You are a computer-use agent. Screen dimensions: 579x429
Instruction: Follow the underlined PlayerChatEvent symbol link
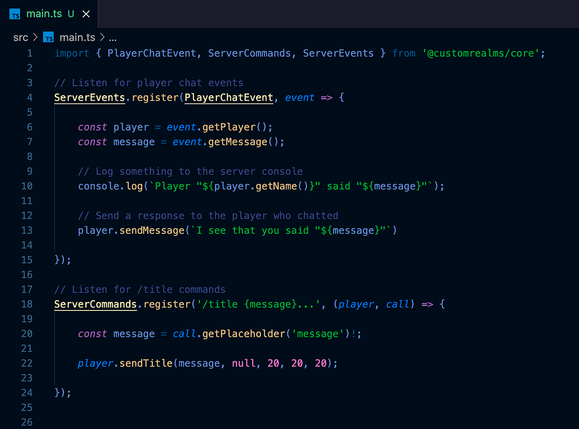click(229, 97)
